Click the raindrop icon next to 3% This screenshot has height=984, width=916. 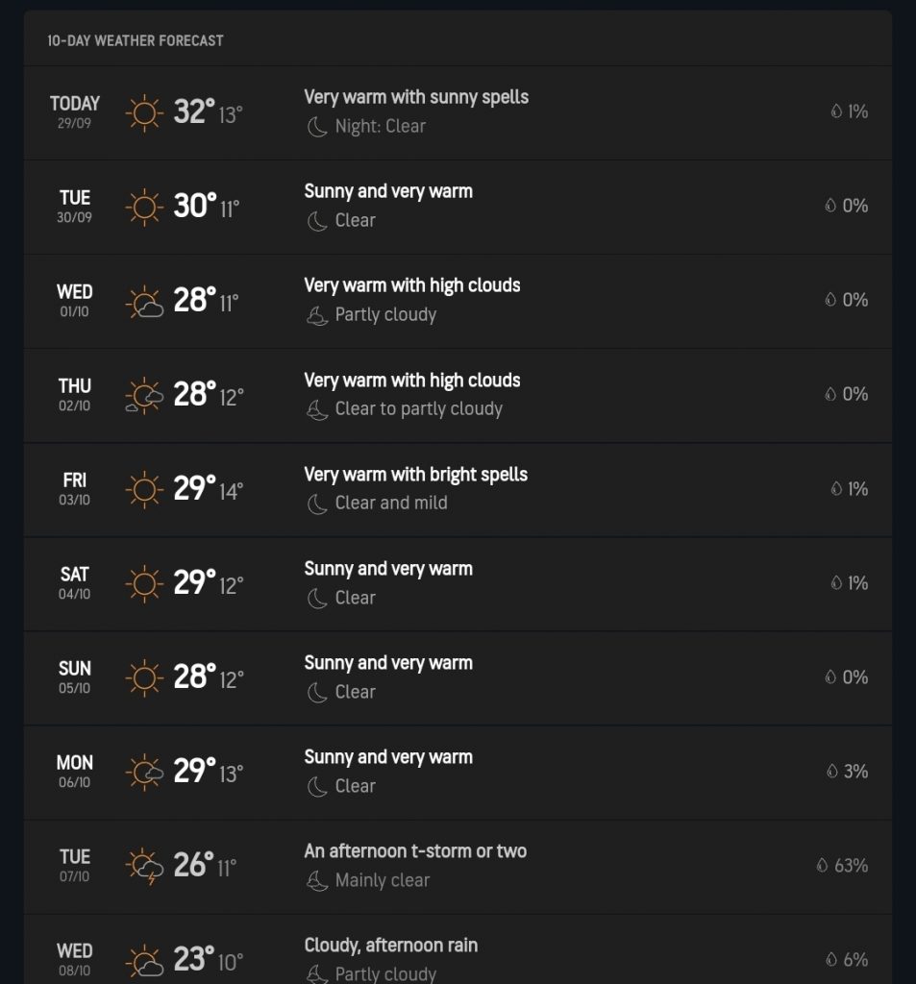[x=832, y=772]
